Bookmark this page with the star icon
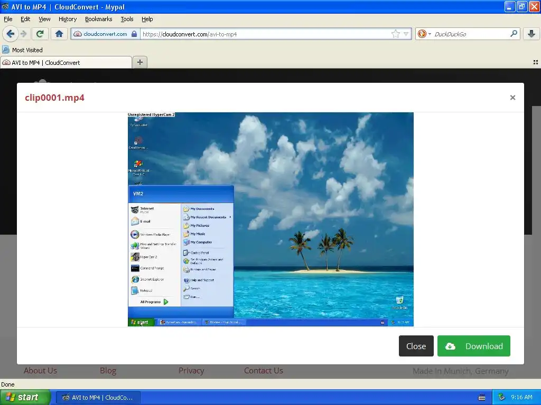Screen dimensions: 541x405 (395, 34)
